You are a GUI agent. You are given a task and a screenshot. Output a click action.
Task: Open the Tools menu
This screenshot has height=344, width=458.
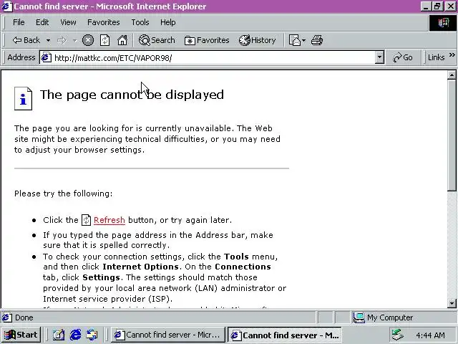[140, 22]
